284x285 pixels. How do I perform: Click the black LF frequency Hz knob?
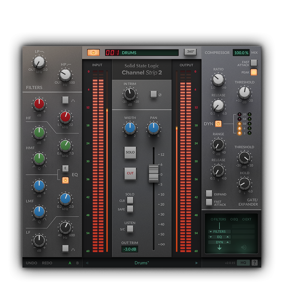(x=65, y=227)
